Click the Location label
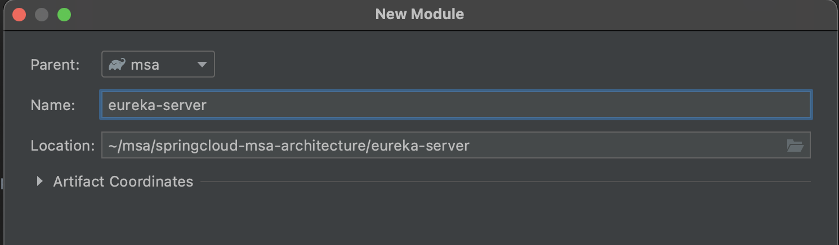Image resolution: width=839 pixels, height=245 pixels. pyautogui.click(x=63, y=146)
